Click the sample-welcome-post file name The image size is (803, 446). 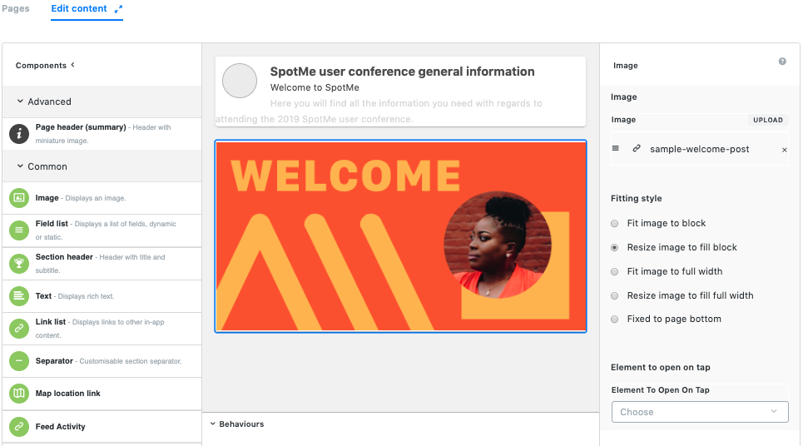pyautogui.click(x=699, y=149)
